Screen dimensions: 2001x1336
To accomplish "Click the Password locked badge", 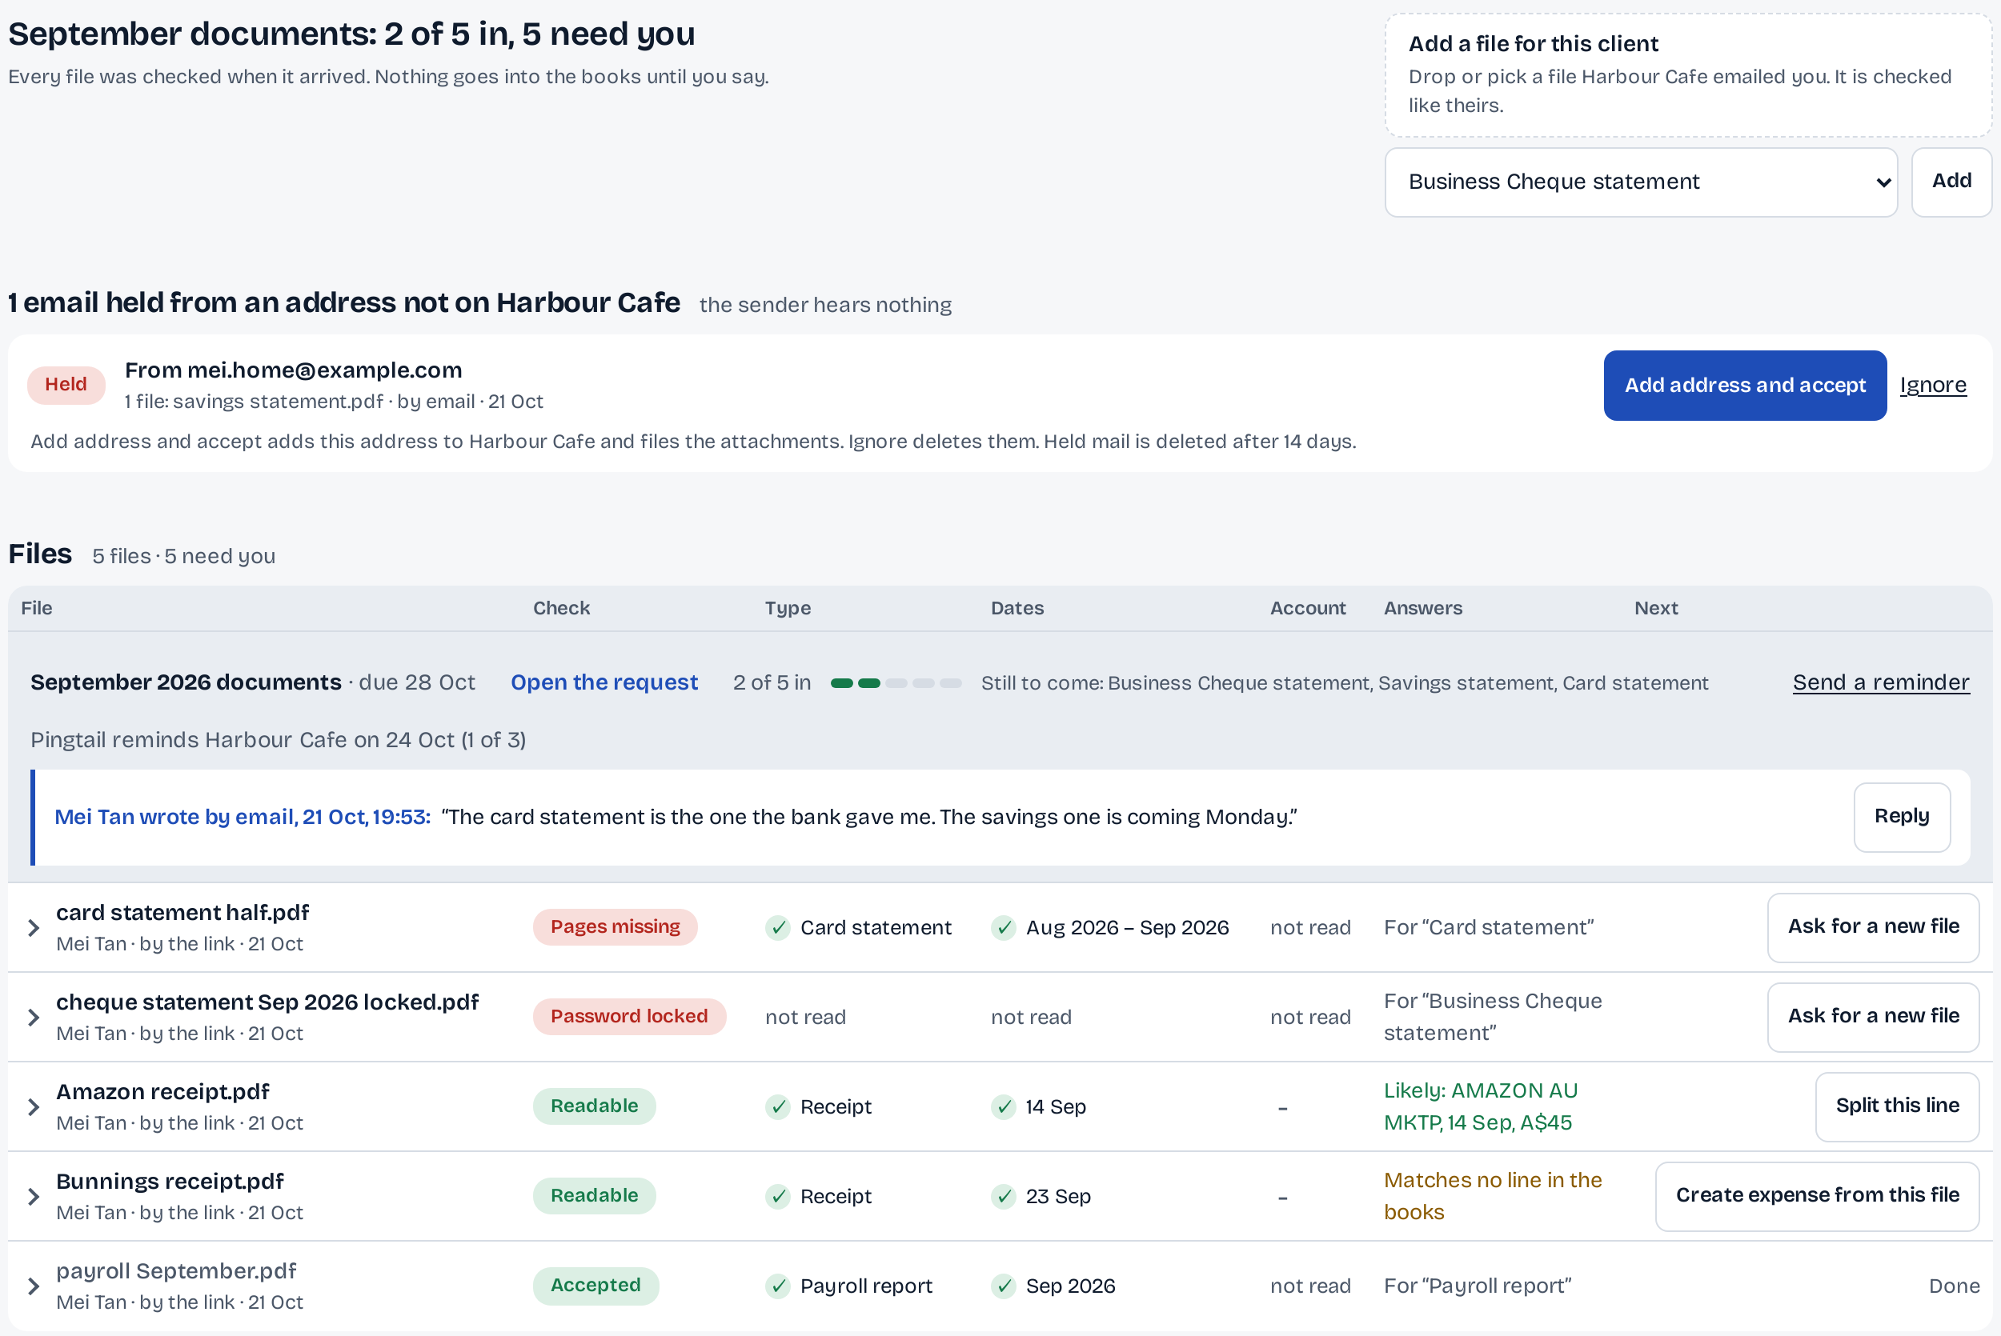I will pos(629,1017).
